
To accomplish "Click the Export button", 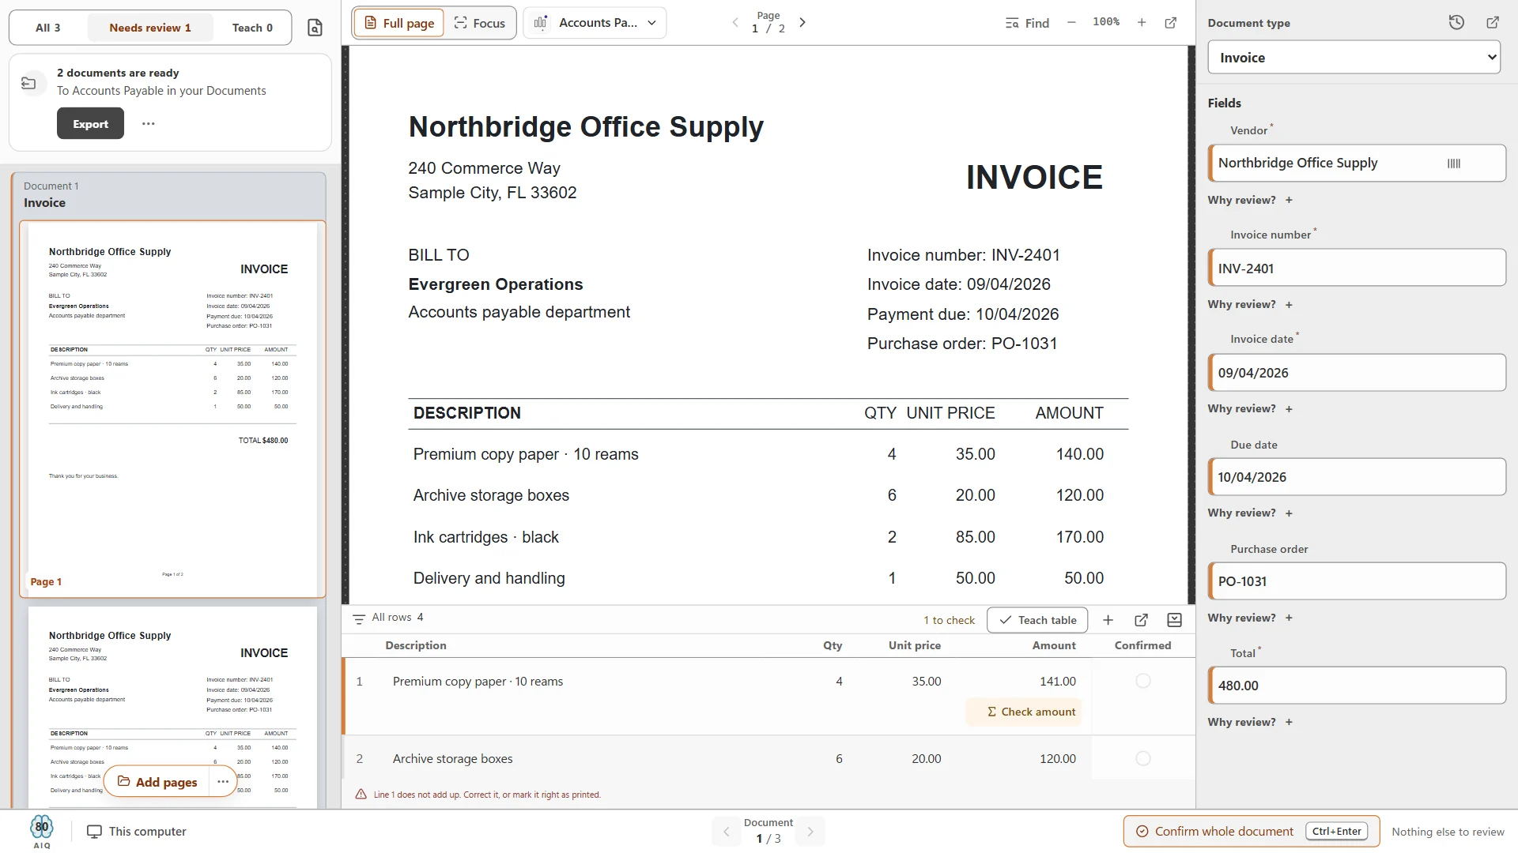I will point(90,124).
